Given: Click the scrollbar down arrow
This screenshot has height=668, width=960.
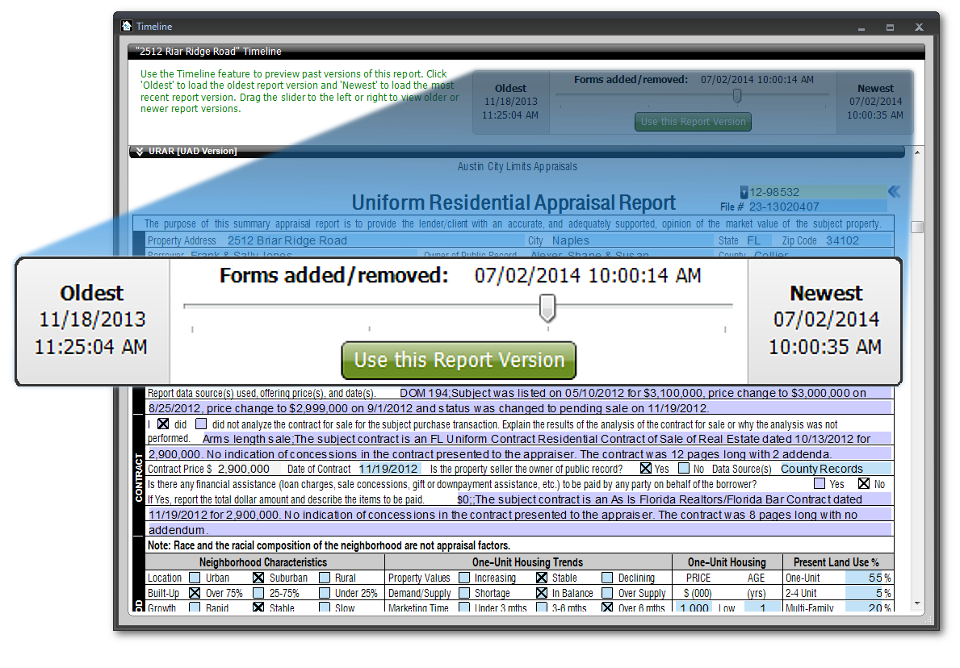Looking at the screenshot, I should [917, 603].
